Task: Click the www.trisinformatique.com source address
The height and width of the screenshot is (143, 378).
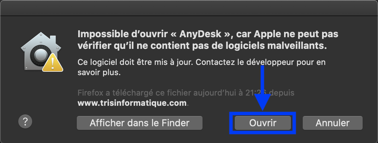Action: [x=132, y=103]
